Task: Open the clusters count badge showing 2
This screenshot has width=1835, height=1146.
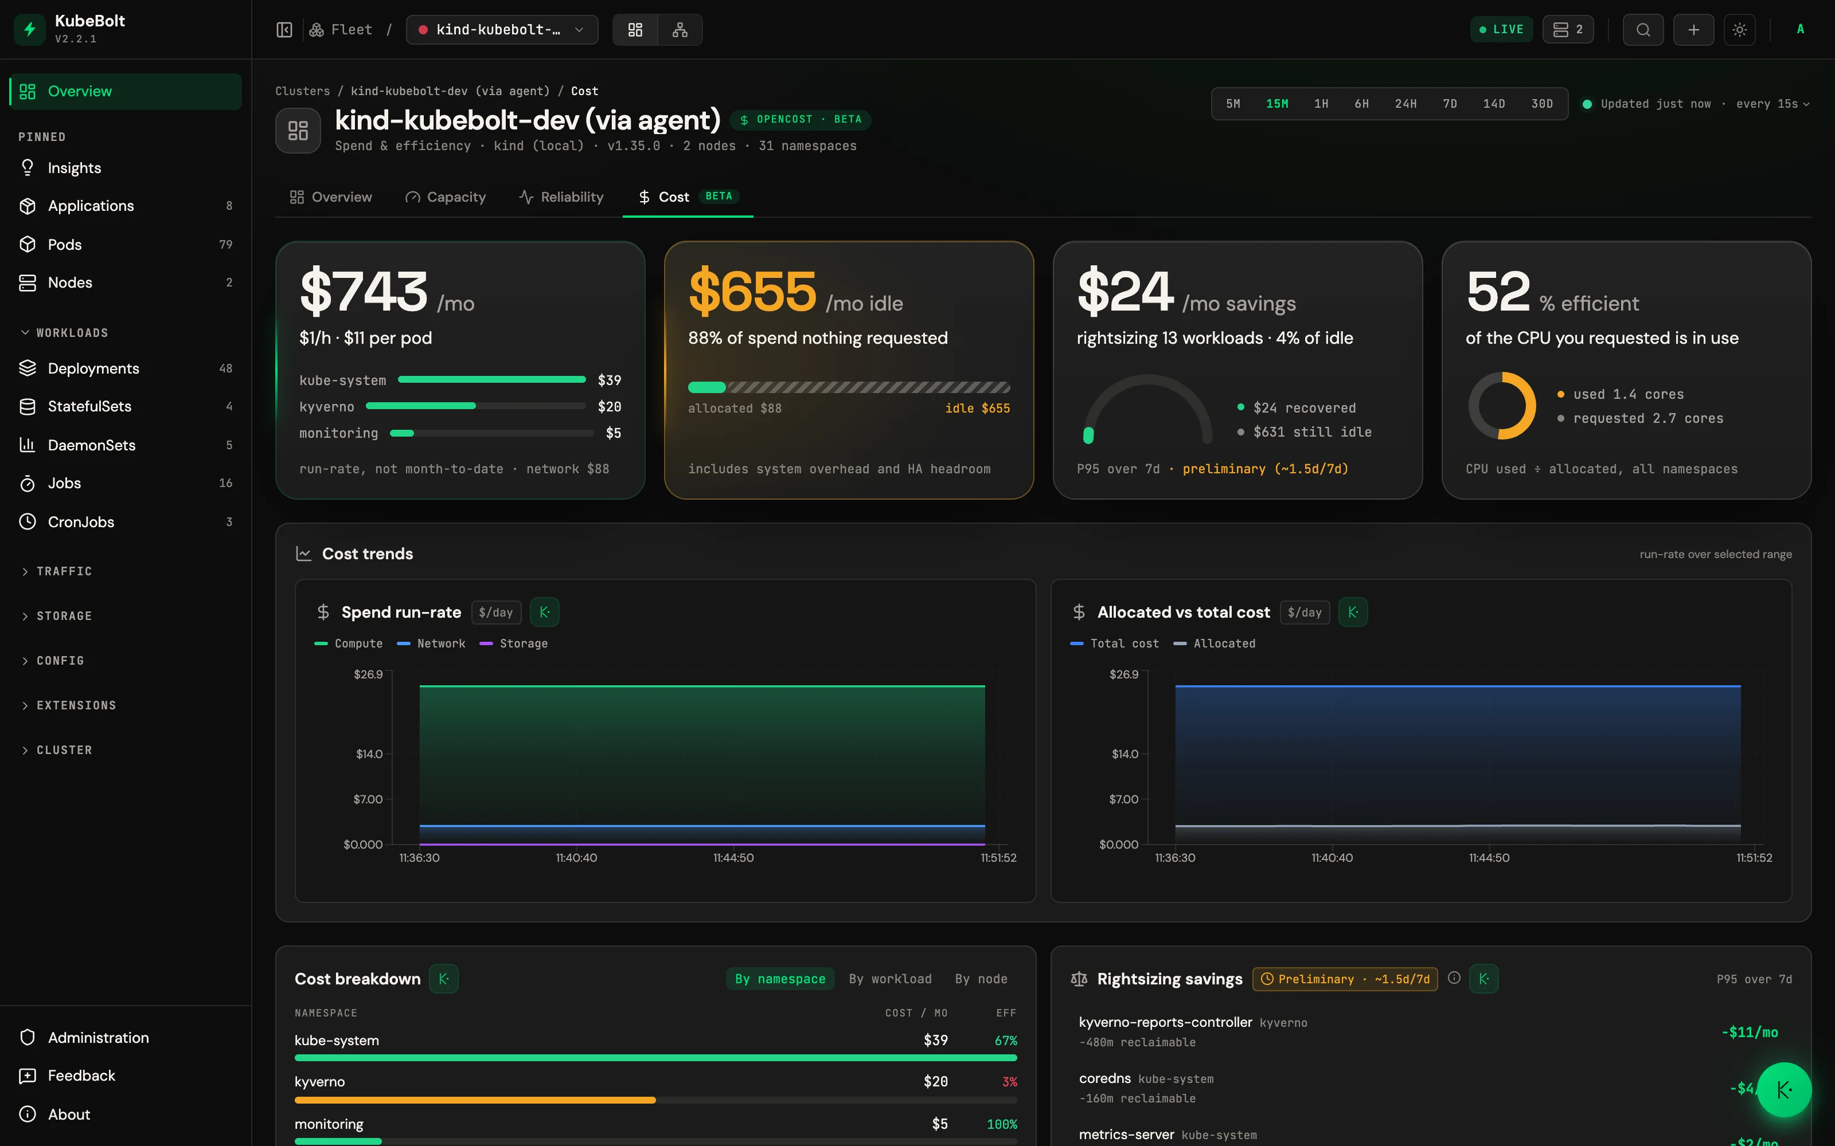Action: point(1568,30)
